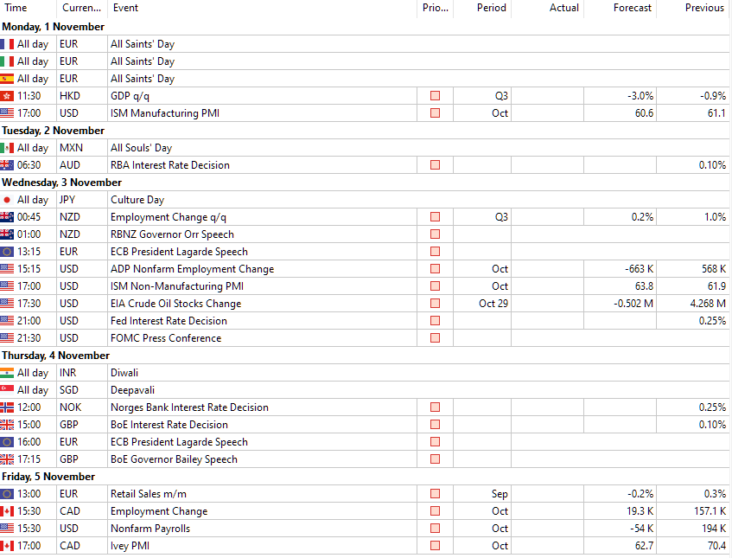The height and width of the screenshot is (558, 732).
Task: Click the '-663 K' forecast value
Action: coord(639,269)
